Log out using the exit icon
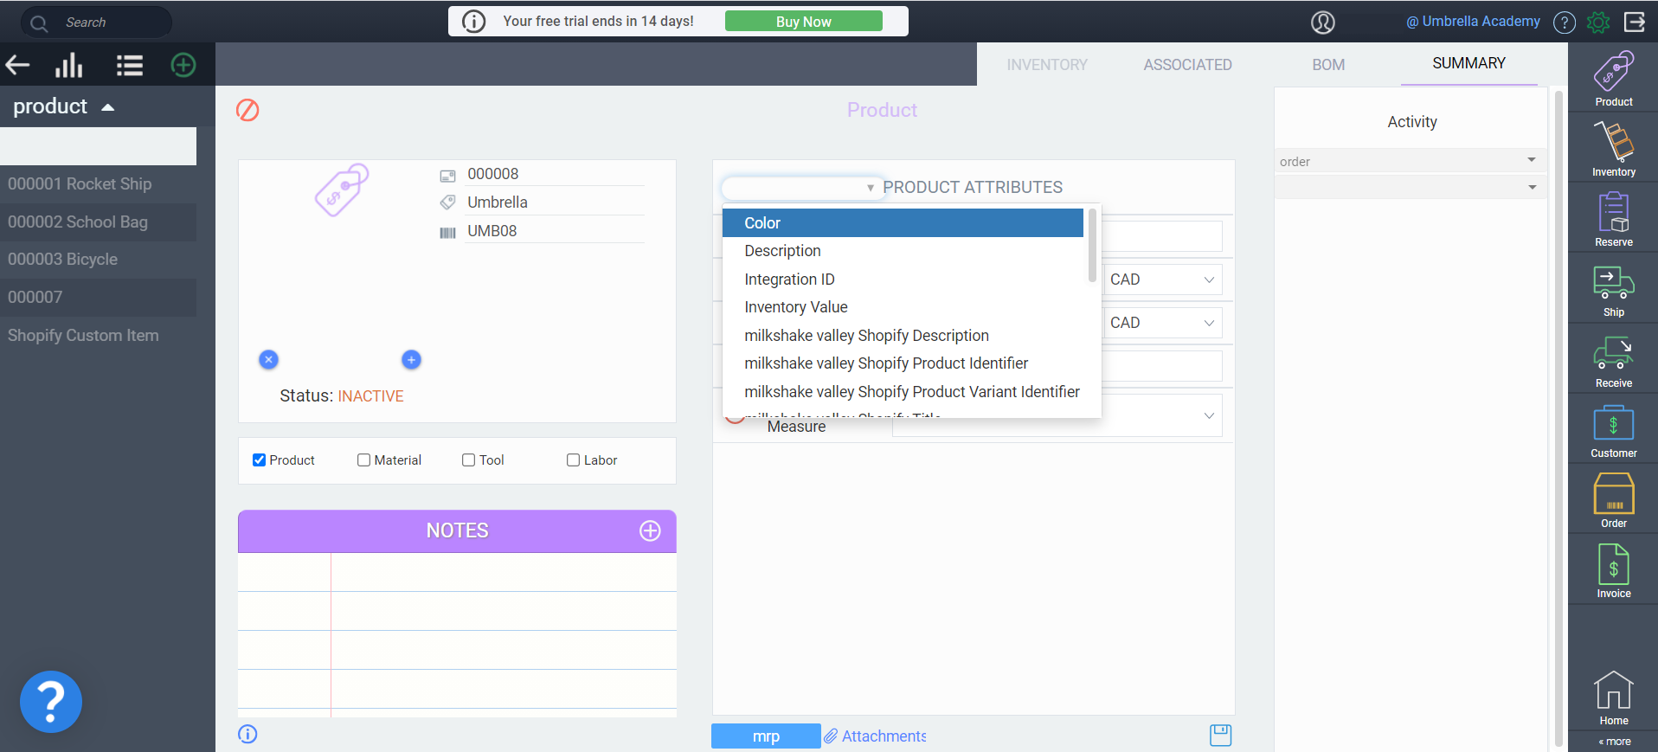The height and width of the screenshot is (752, 1658). click(1635, 22)
